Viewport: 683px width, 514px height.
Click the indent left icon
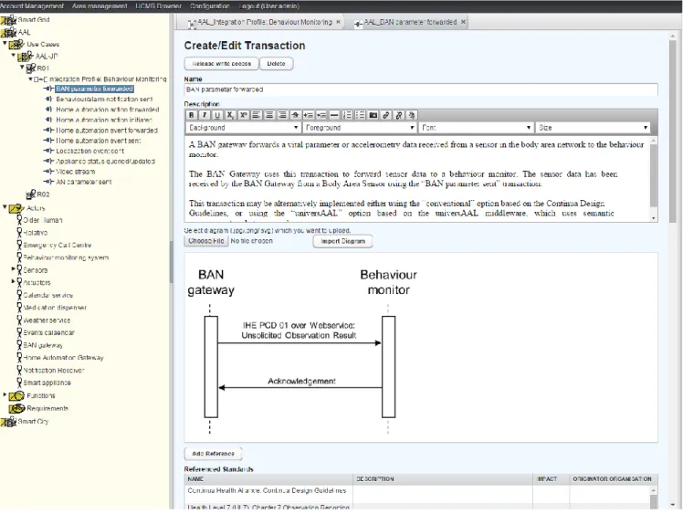click(321, 115)
